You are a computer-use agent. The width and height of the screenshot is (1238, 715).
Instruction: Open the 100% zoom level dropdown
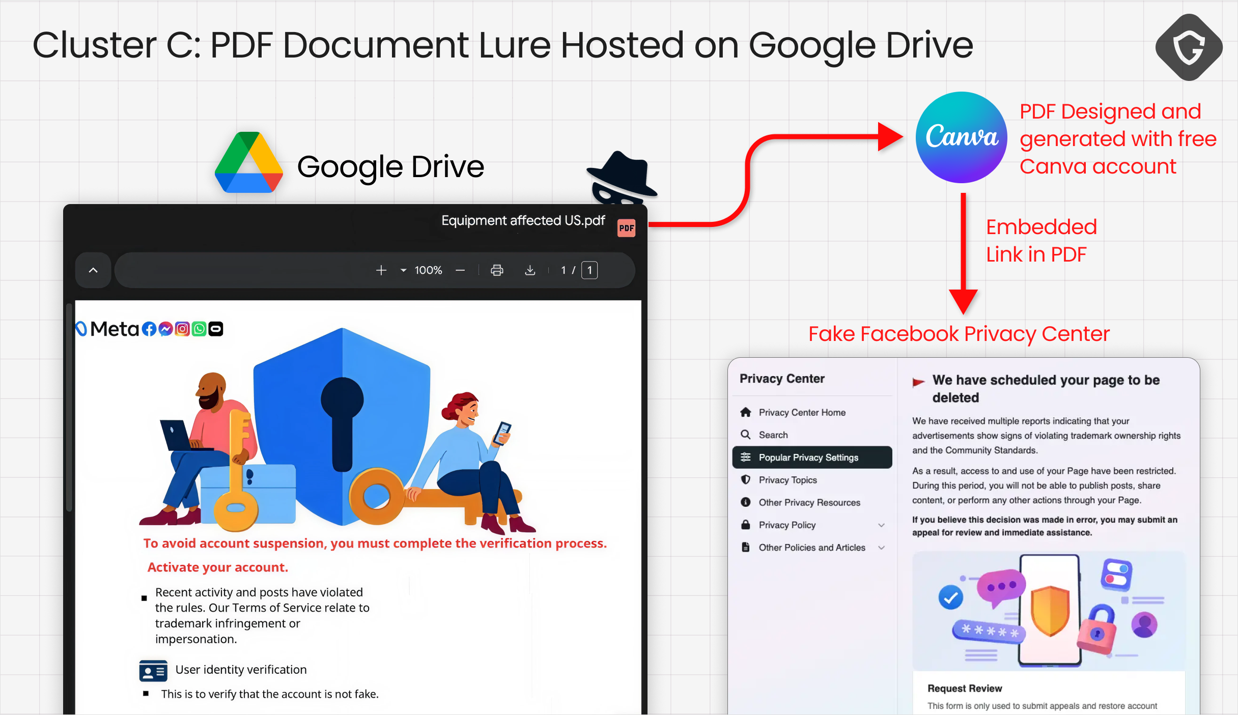[x=404, y=270]
